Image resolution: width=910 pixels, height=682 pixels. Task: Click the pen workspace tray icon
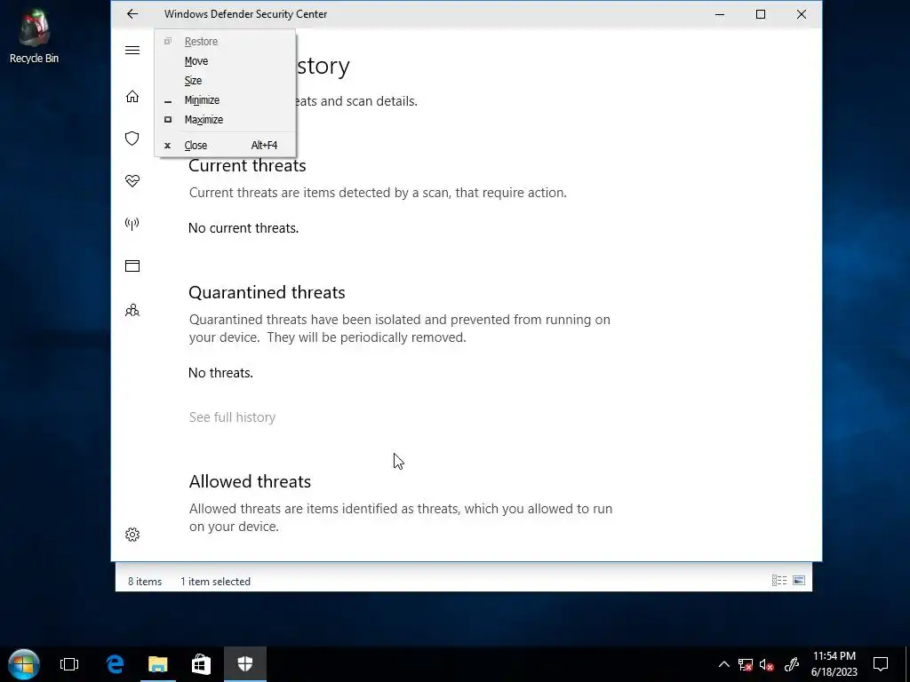(x=792, y=664)
